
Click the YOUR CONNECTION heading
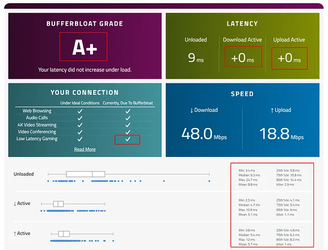(85, 93)
